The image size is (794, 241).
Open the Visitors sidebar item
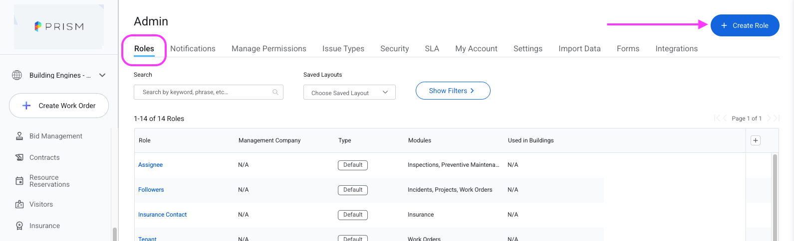pos(41,204)
